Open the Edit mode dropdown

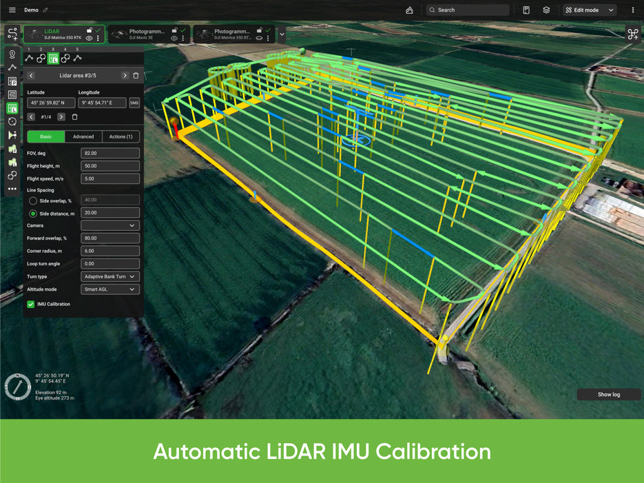click(x=589, y=10)
